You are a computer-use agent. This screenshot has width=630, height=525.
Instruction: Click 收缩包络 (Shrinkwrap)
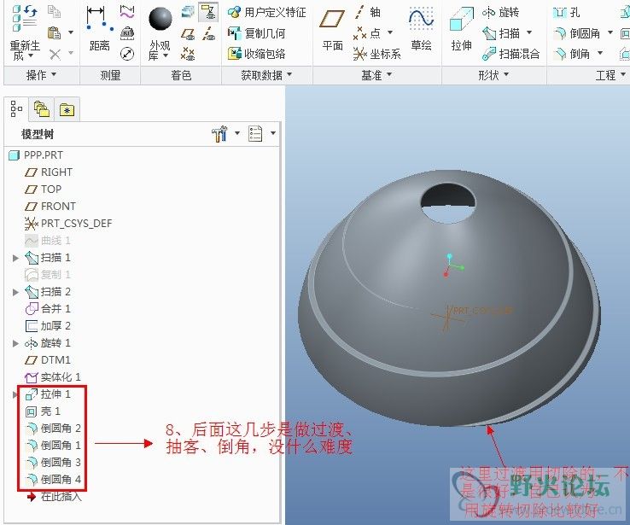point(256,54)
